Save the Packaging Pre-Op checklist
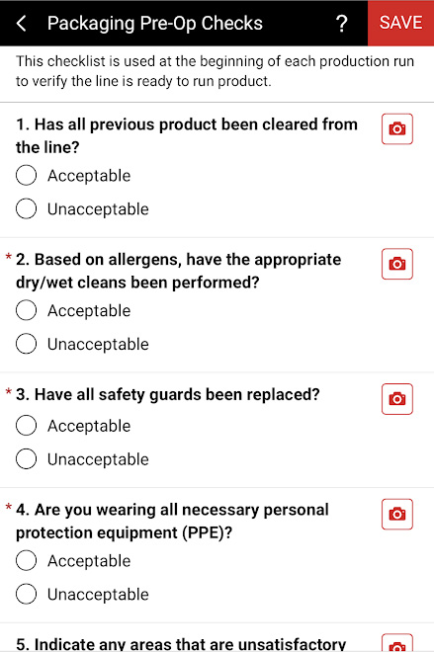 pyautogui.click(x=400, y=23)
